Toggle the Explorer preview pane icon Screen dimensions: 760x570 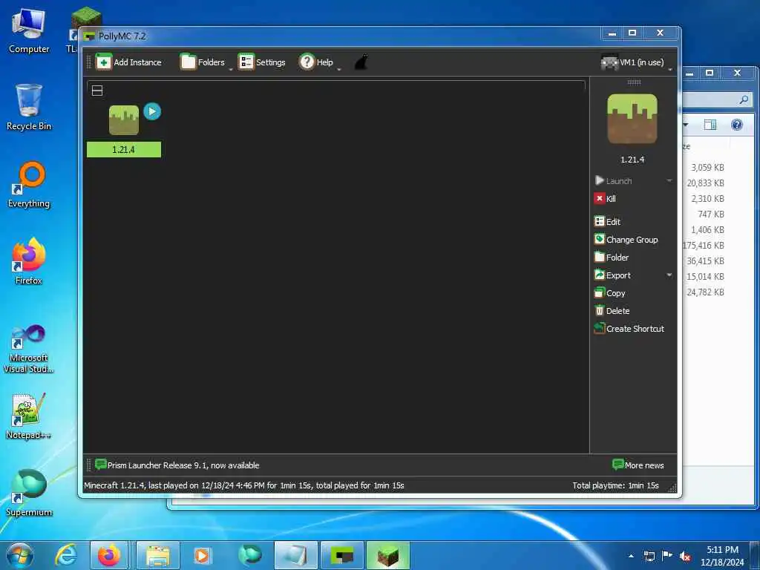pos(710,125)
